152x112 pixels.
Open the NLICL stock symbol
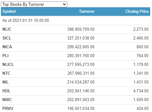click(x=8, y=64)
